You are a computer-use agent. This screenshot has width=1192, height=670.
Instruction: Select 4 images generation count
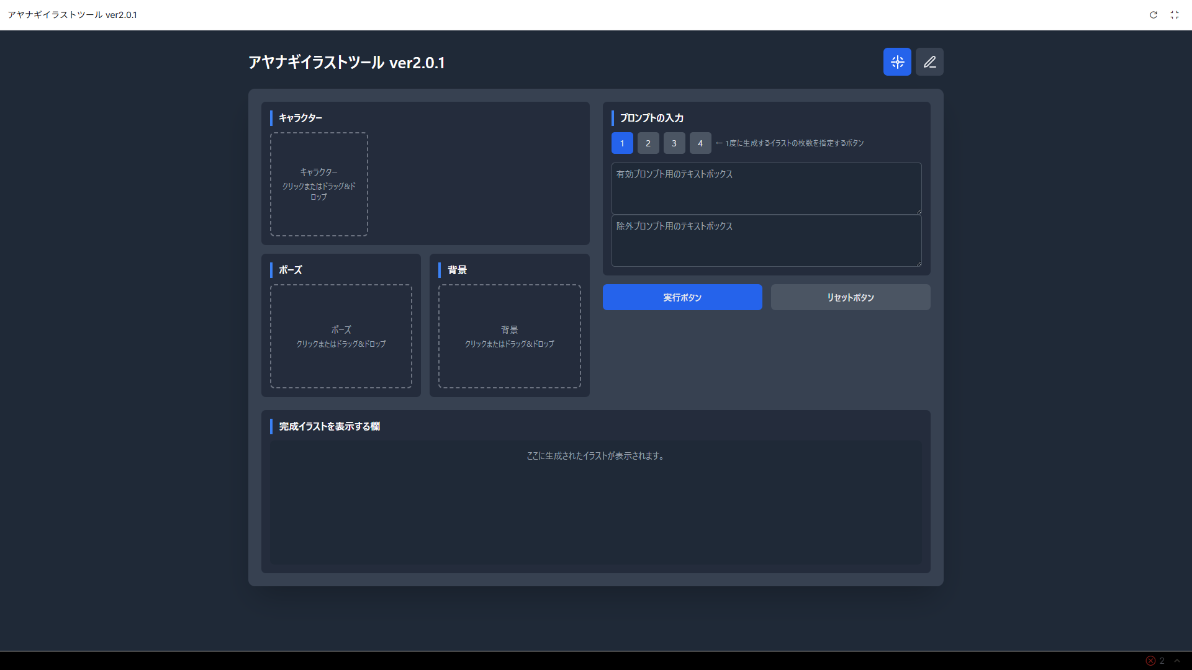point(700,143)
